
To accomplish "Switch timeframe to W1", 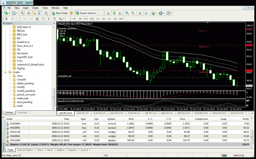I will pos(115,19).
